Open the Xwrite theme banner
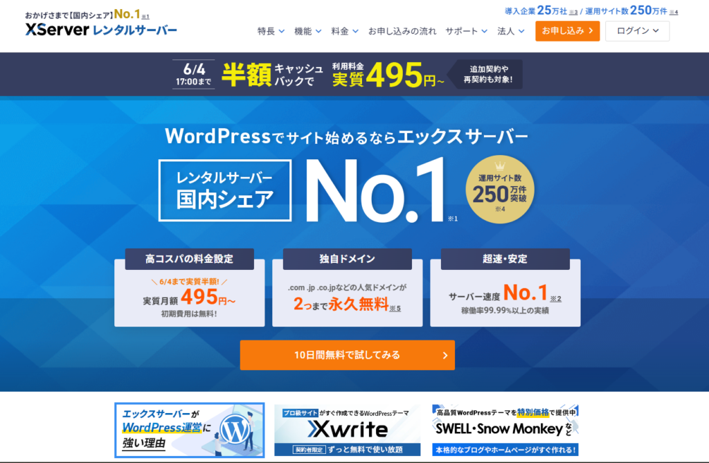 click(x=348, y=430)
